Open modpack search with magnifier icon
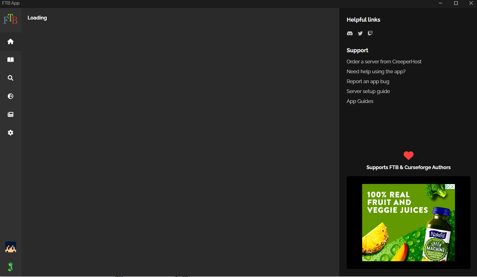477x277 pixels. [x=11, y=78]
